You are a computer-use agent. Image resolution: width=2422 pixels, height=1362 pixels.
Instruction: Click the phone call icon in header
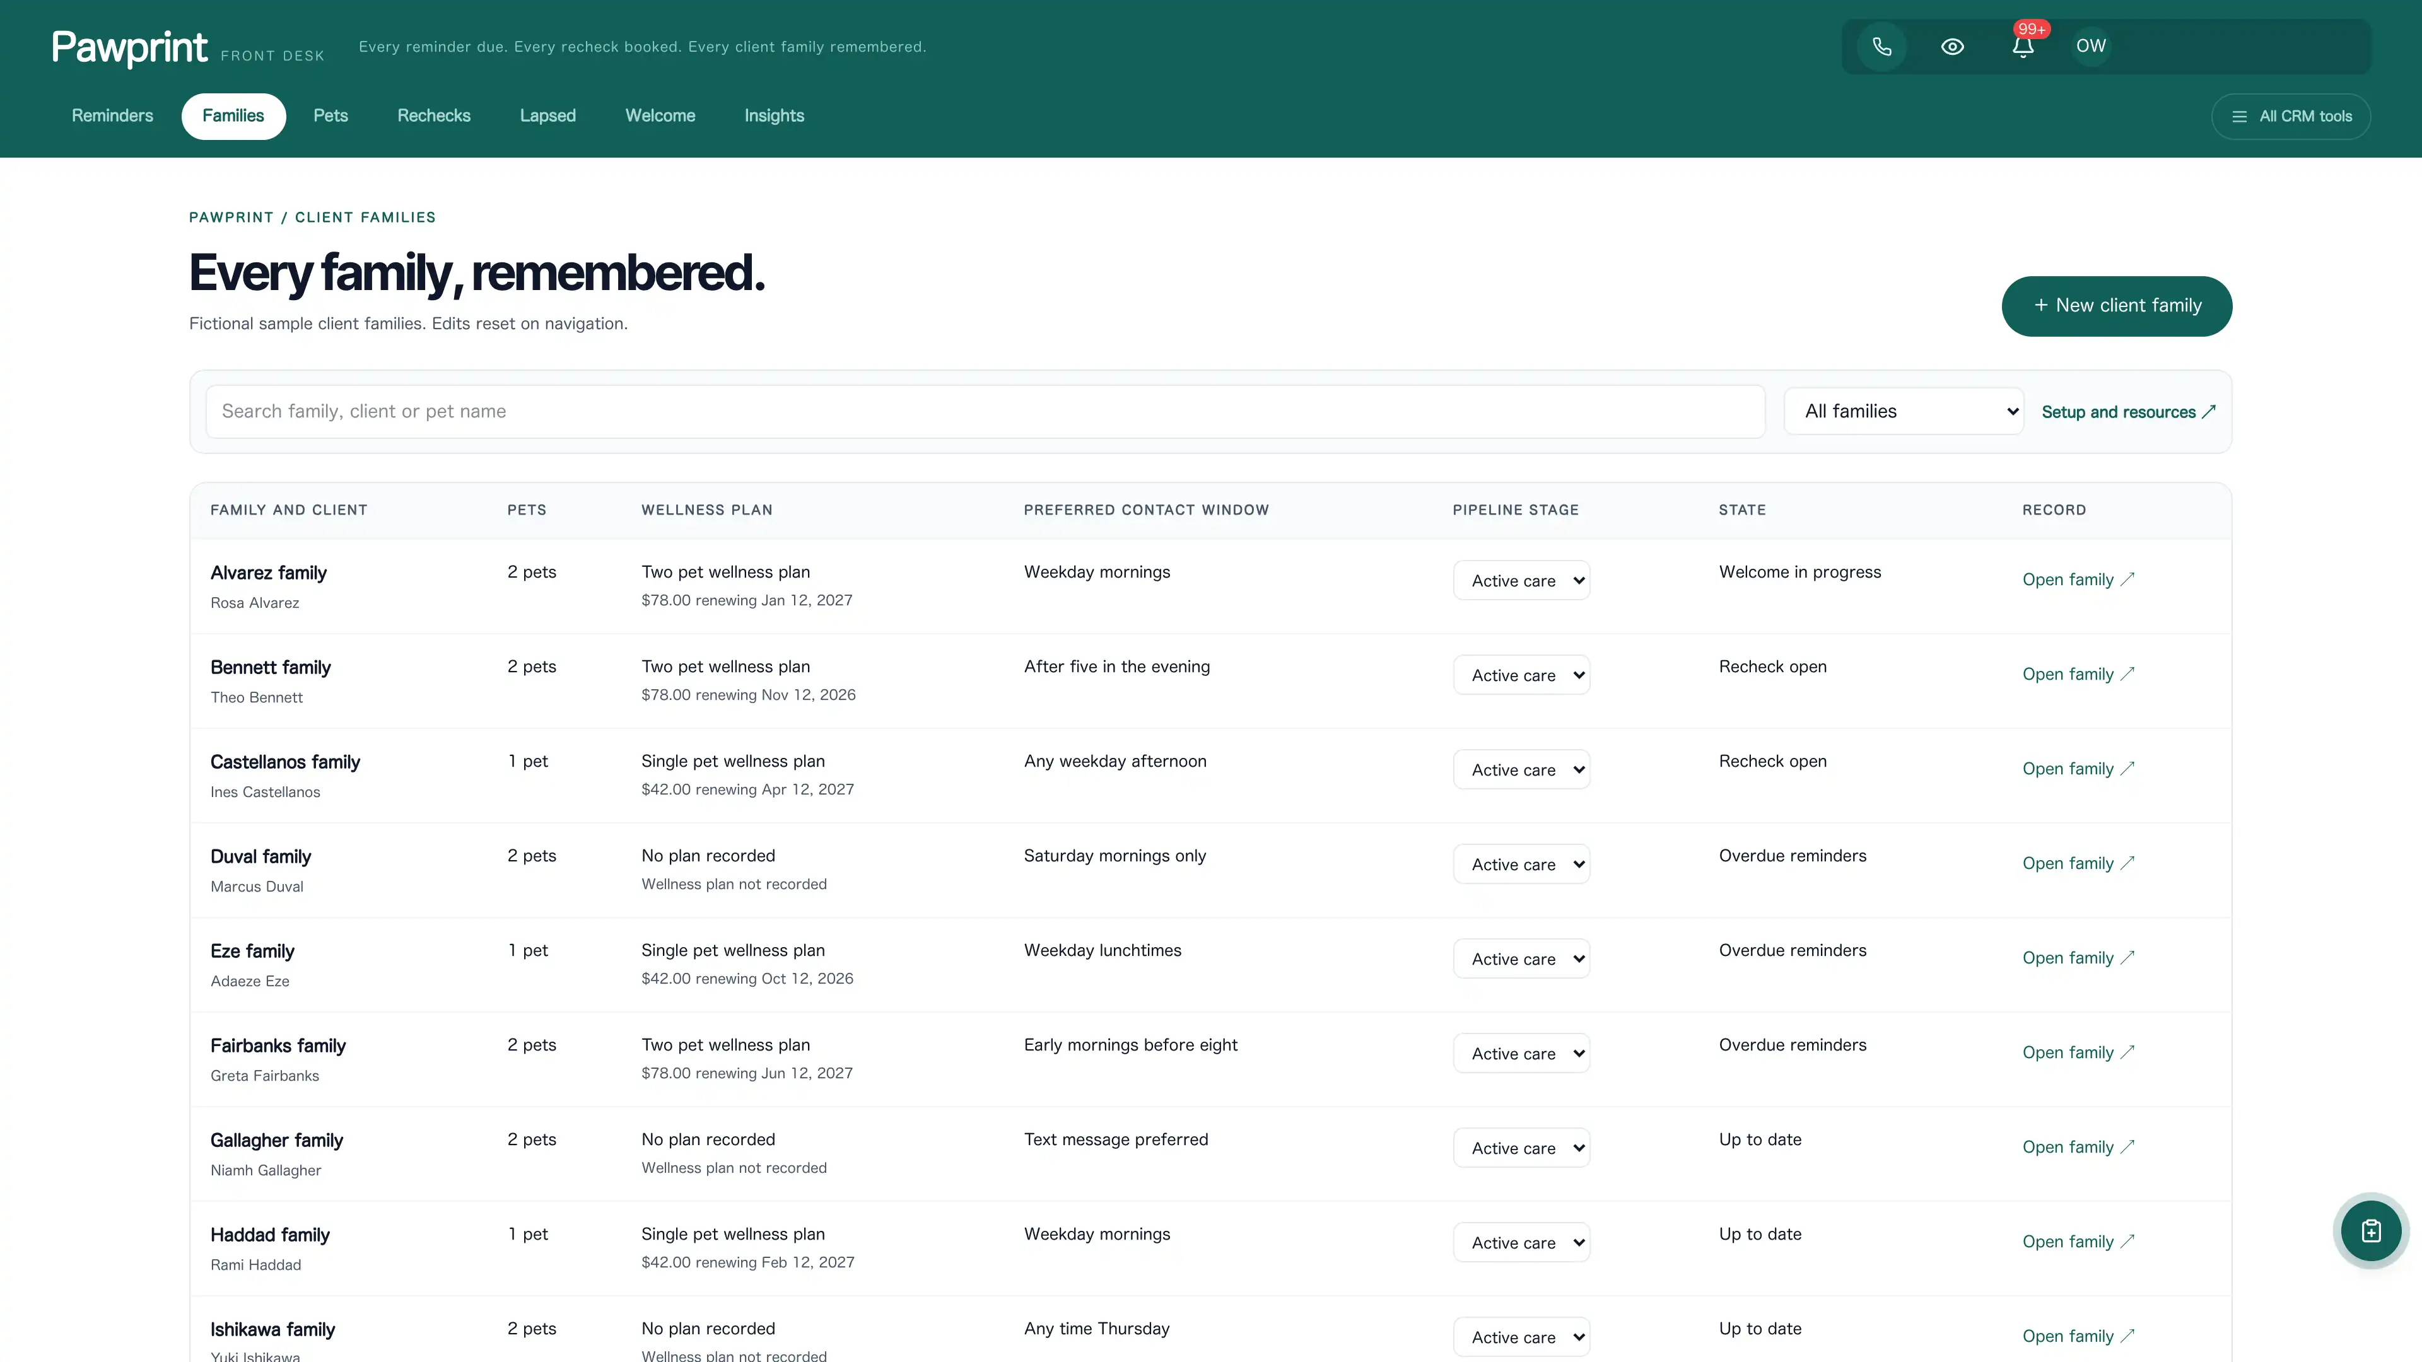tap(1881, 46)
